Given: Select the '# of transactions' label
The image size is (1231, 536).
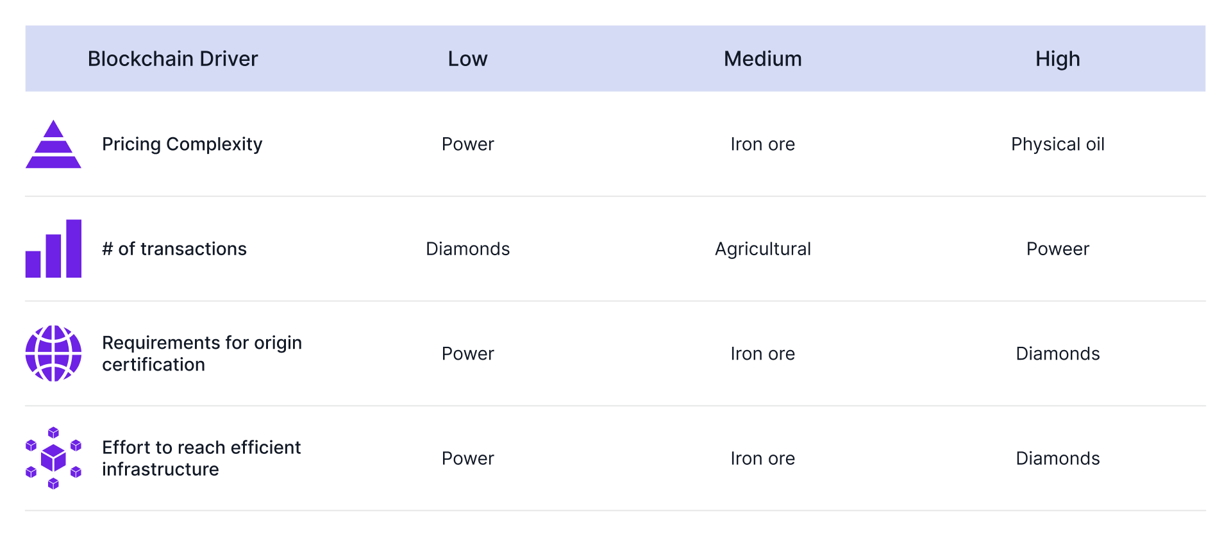Looking at the screenshot, I should click(x=174, y=249).
